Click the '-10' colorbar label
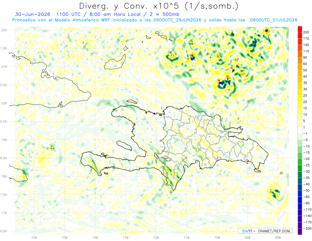Screen dimensions: 312x241 (307, 146)
